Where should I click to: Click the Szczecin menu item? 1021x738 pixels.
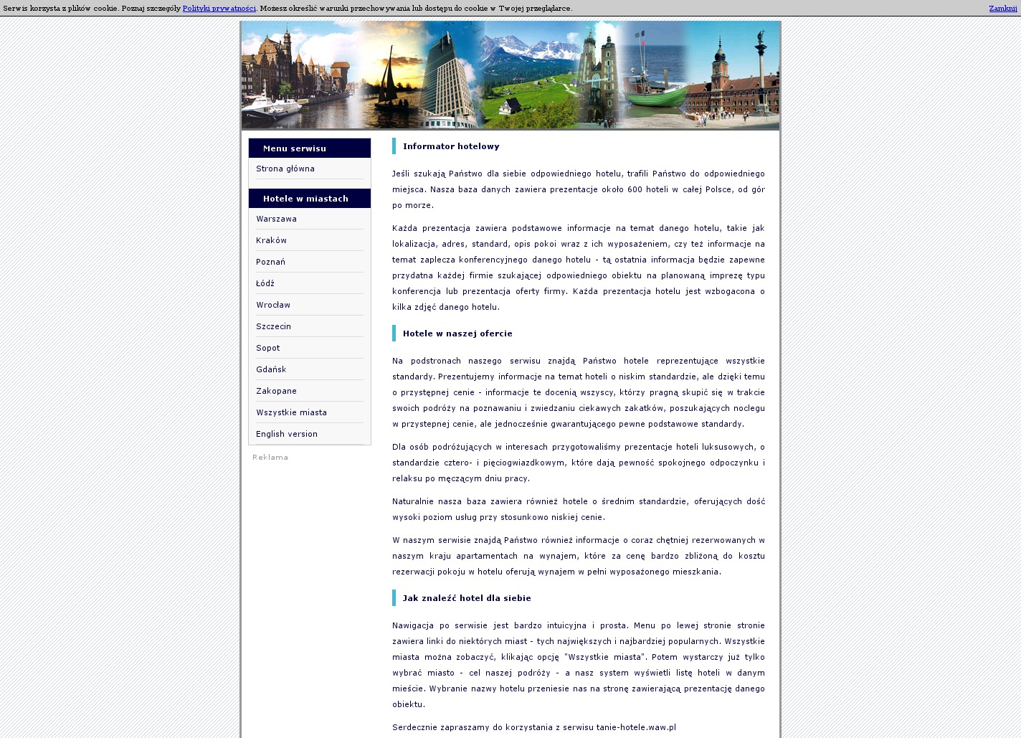pos(273,327)
